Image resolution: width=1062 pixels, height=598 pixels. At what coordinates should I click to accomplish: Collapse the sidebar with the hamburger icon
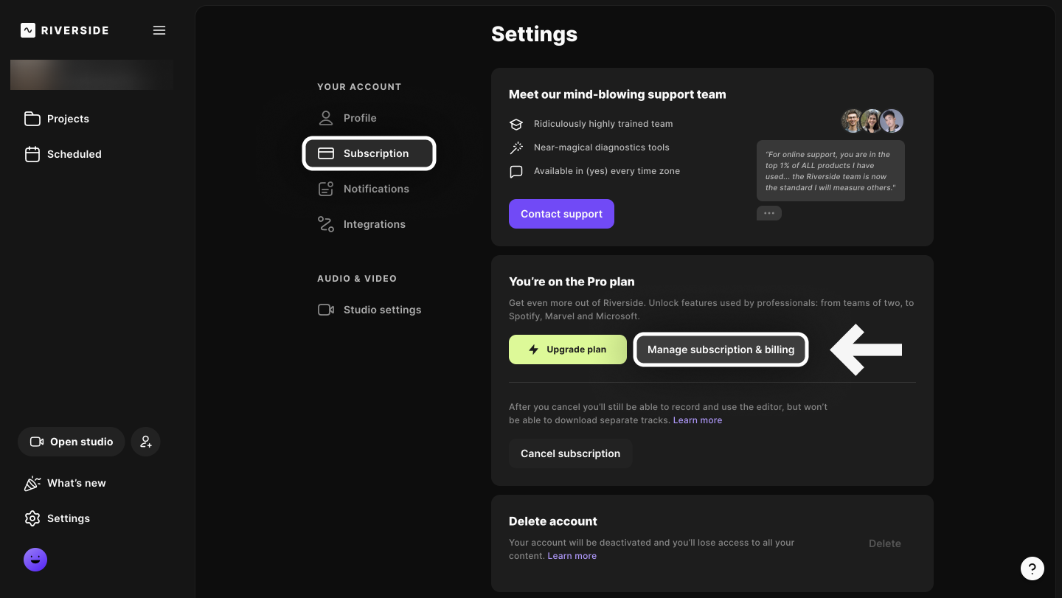tap(159, 30)
